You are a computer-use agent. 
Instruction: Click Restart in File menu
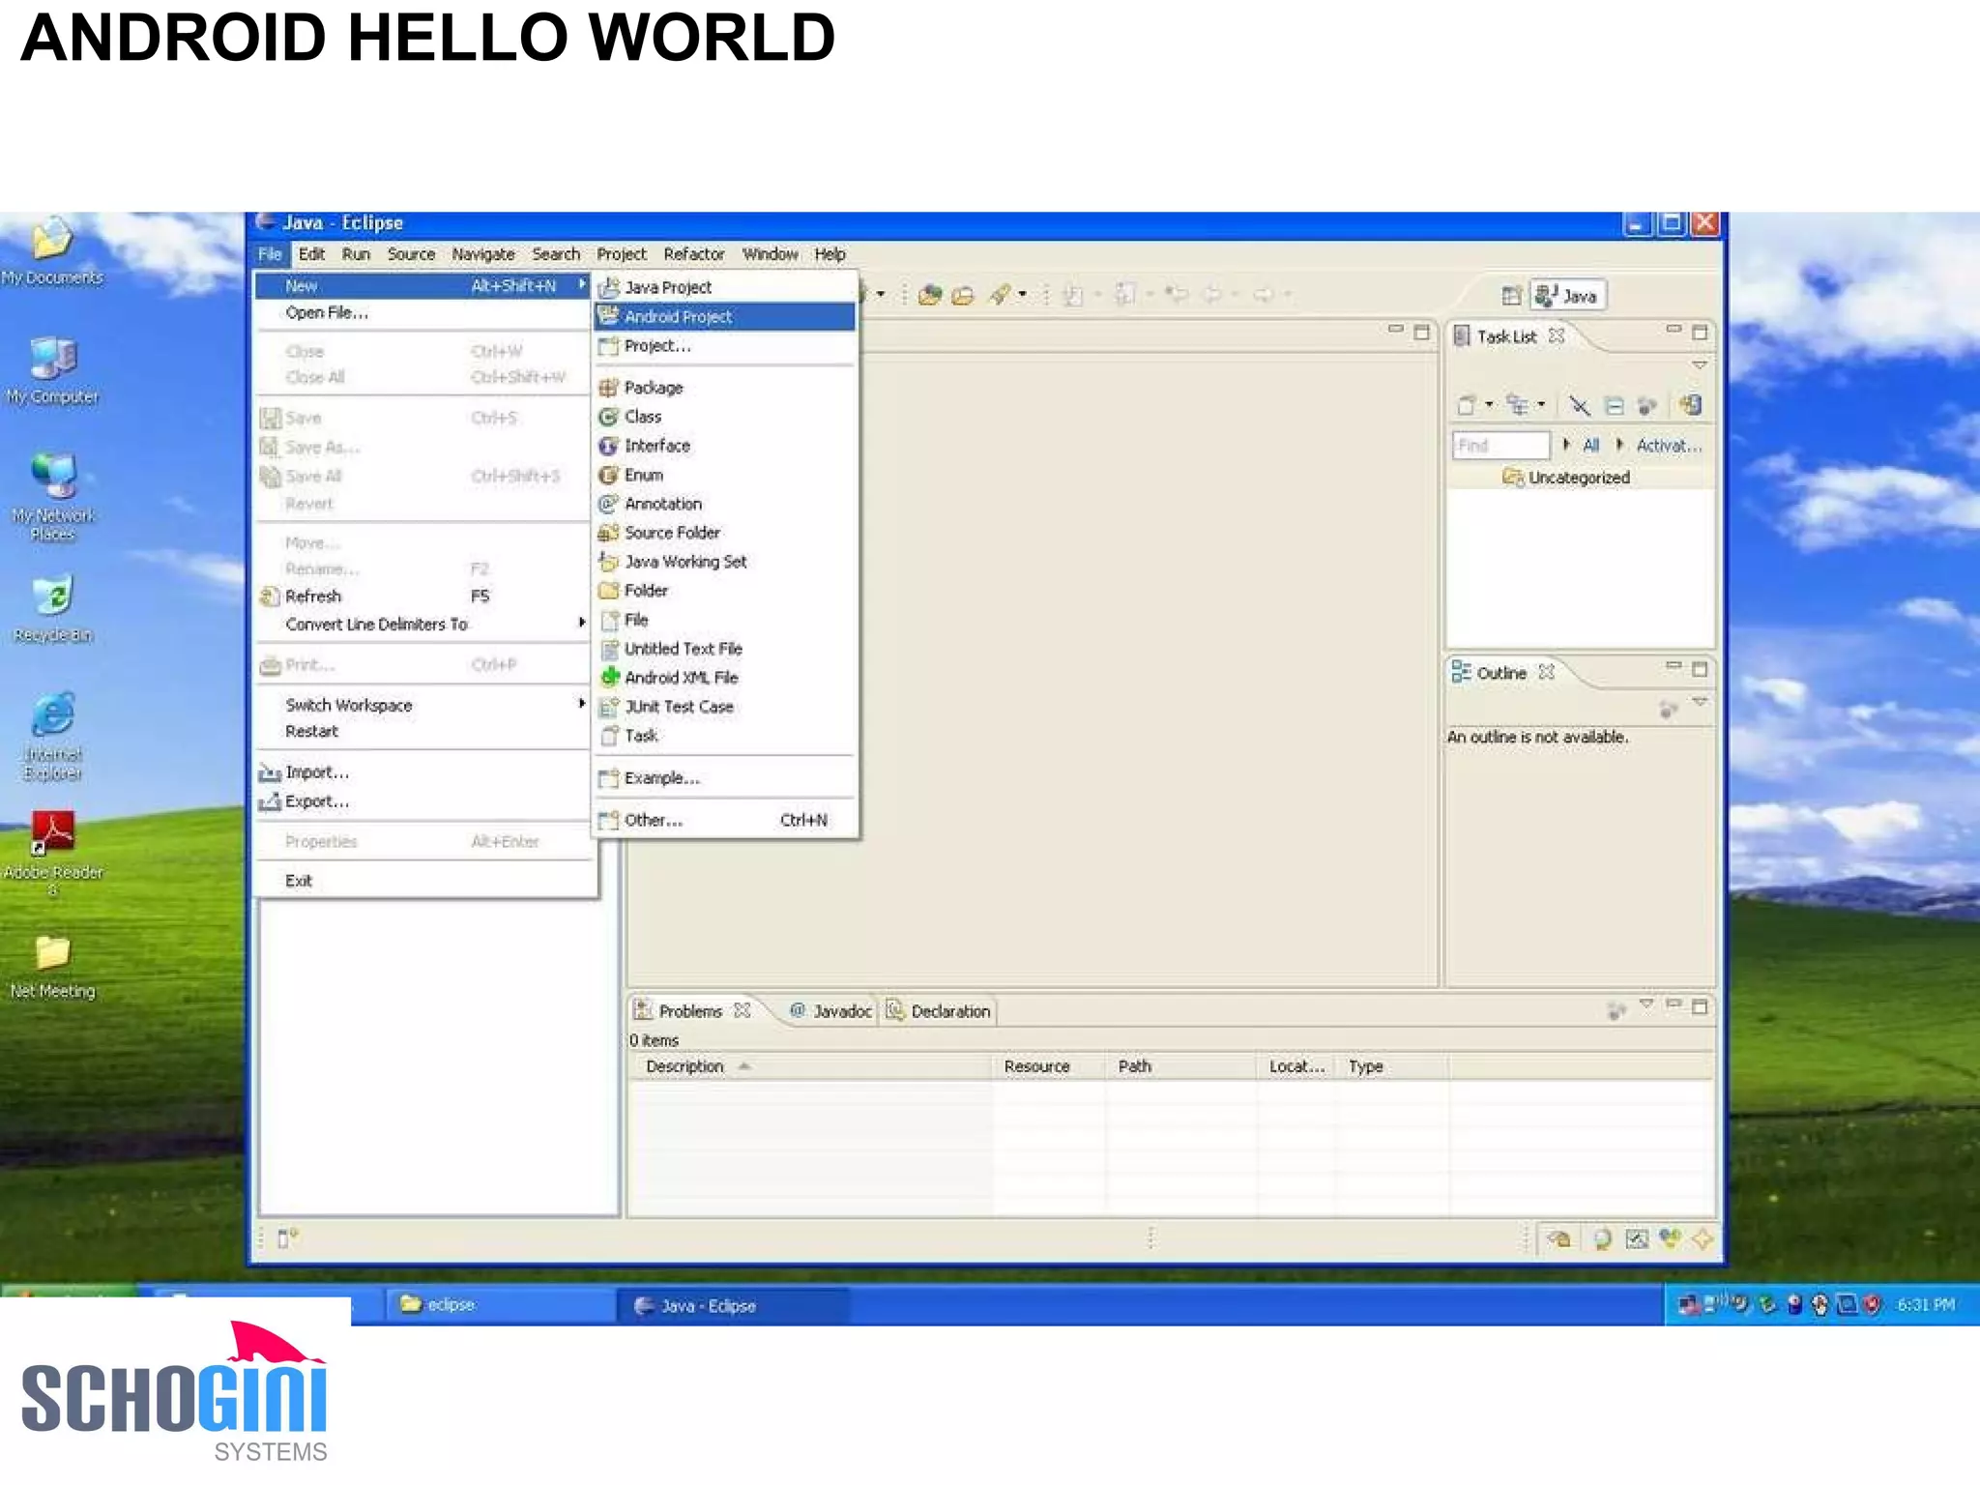[x=423, y=732]
